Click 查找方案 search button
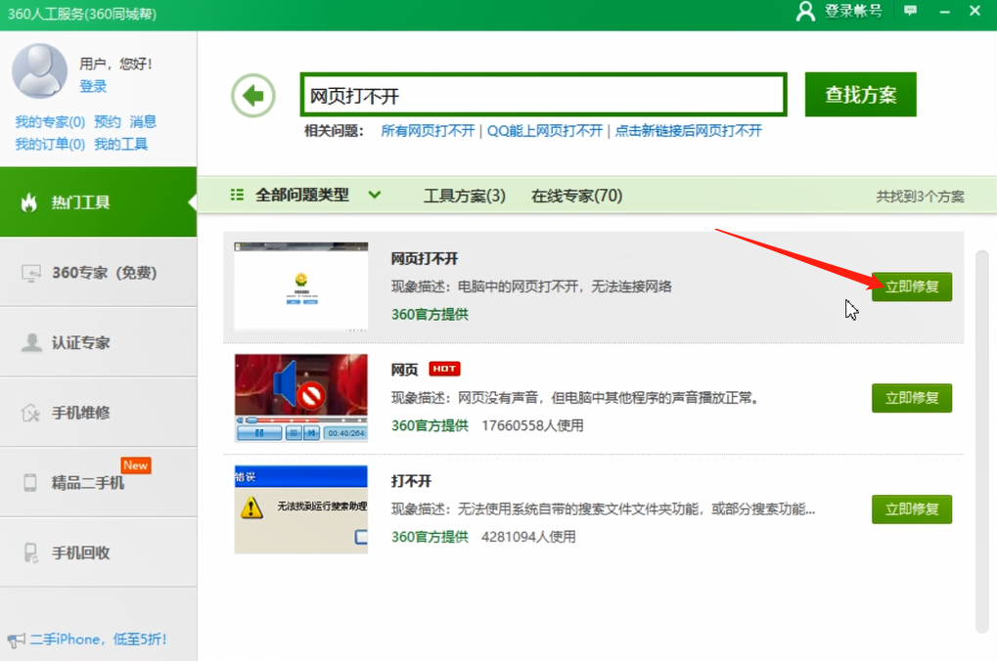Viewport: 997px width, 661px height. point(859,94)
